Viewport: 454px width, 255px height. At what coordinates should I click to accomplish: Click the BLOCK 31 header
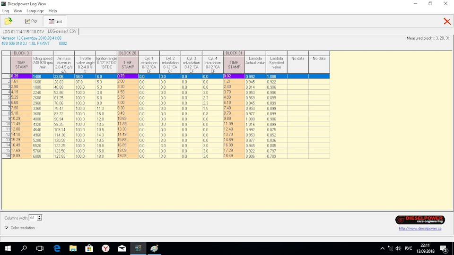(234, 53)
